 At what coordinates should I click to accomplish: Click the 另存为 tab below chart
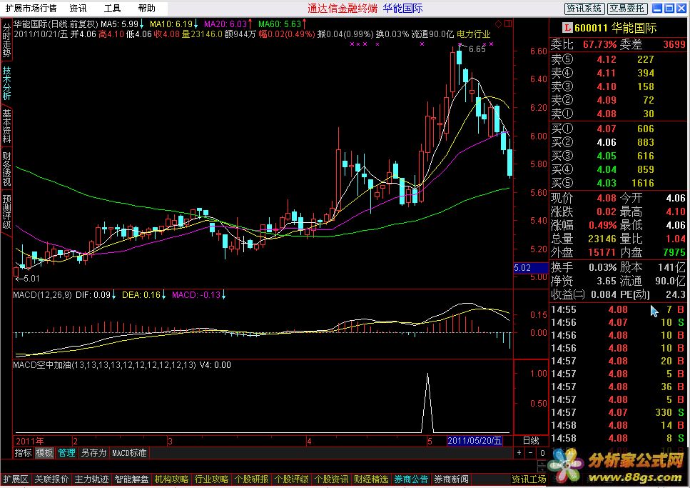tap(93, 453)
